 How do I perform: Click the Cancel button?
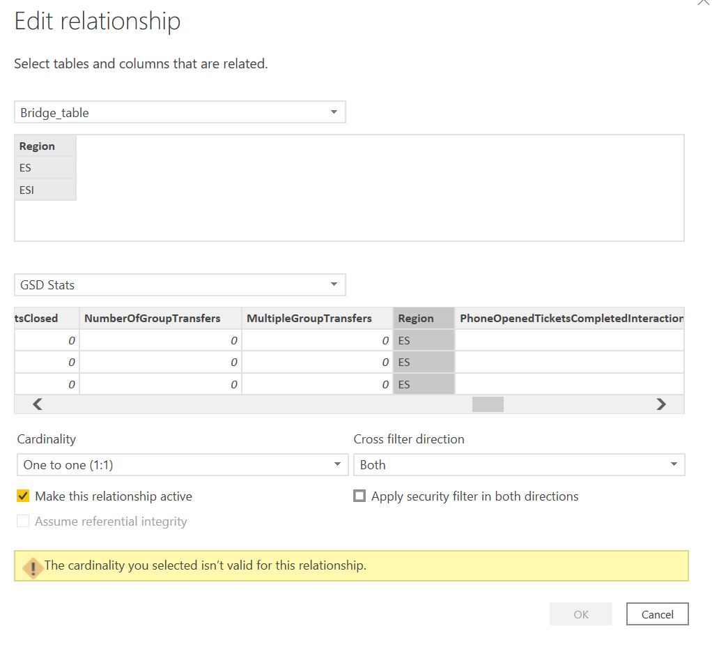(x=658, y=614)
